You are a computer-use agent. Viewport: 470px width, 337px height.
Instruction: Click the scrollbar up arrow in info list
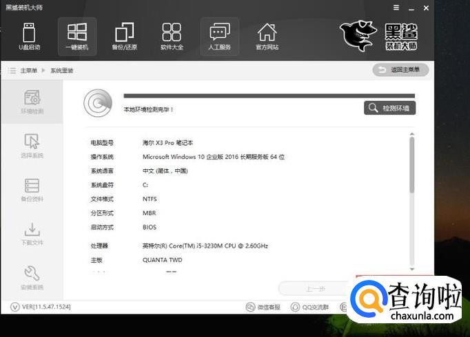tap(412, 134)
